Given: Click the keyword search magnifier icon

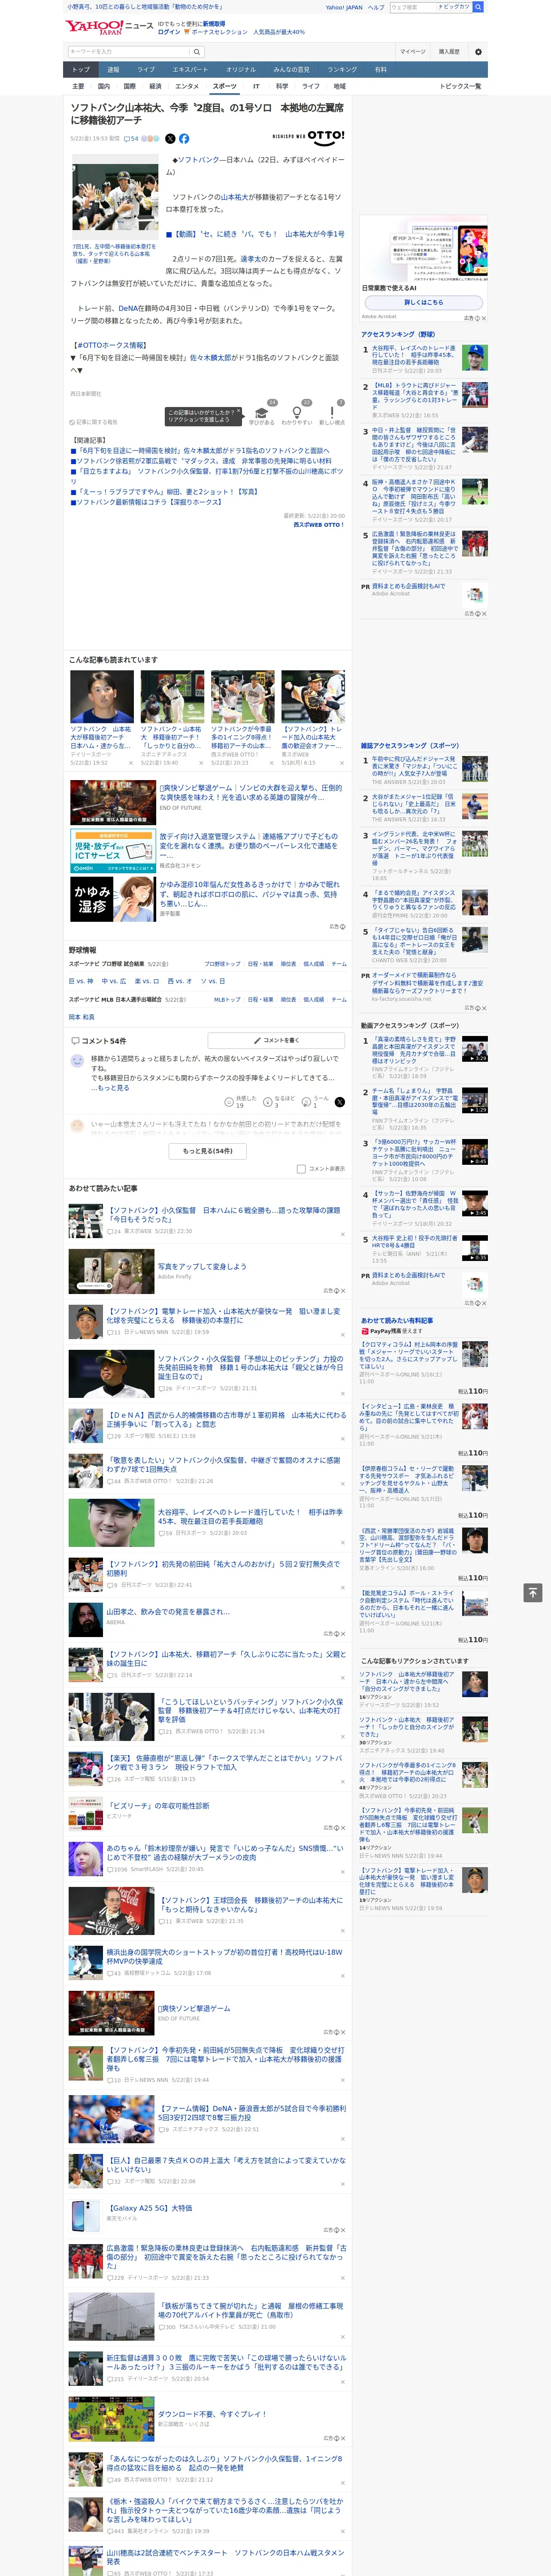Looking at the screenshot, I should click(197, 52).
